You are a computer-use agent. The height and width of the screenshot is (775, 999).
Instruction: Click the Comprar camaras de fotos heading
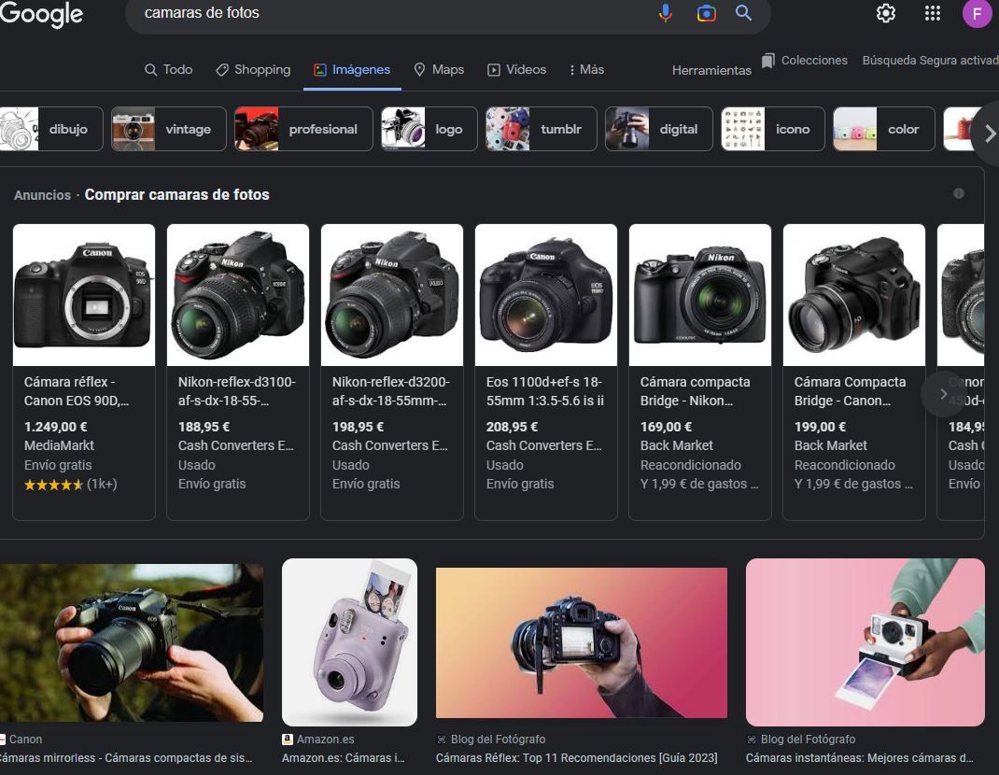coord(177,194)
